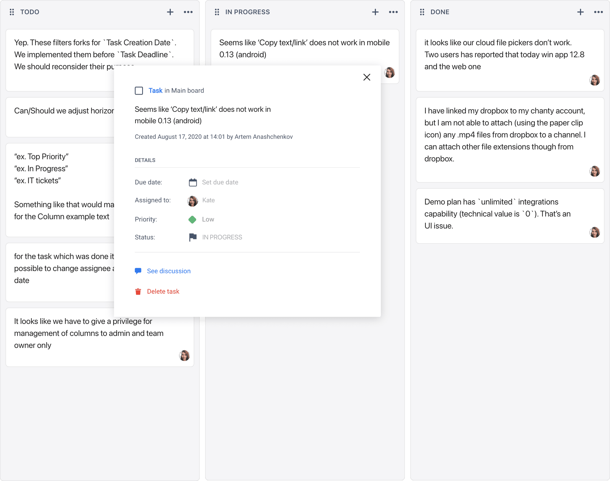Set due date field
The height and width of the screenshot is (481, 610).
coord(220,182)
